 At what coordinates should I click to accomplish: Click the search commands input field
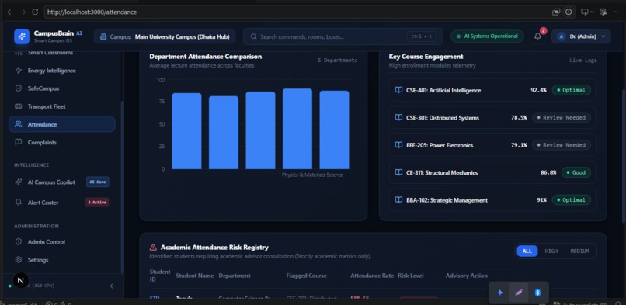coord(343,36)
